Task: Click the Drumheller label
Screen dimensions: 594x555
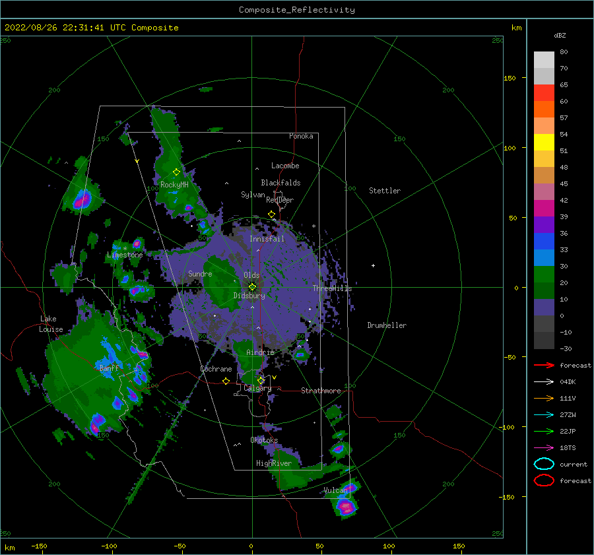Action: click(x=387, y=325)
